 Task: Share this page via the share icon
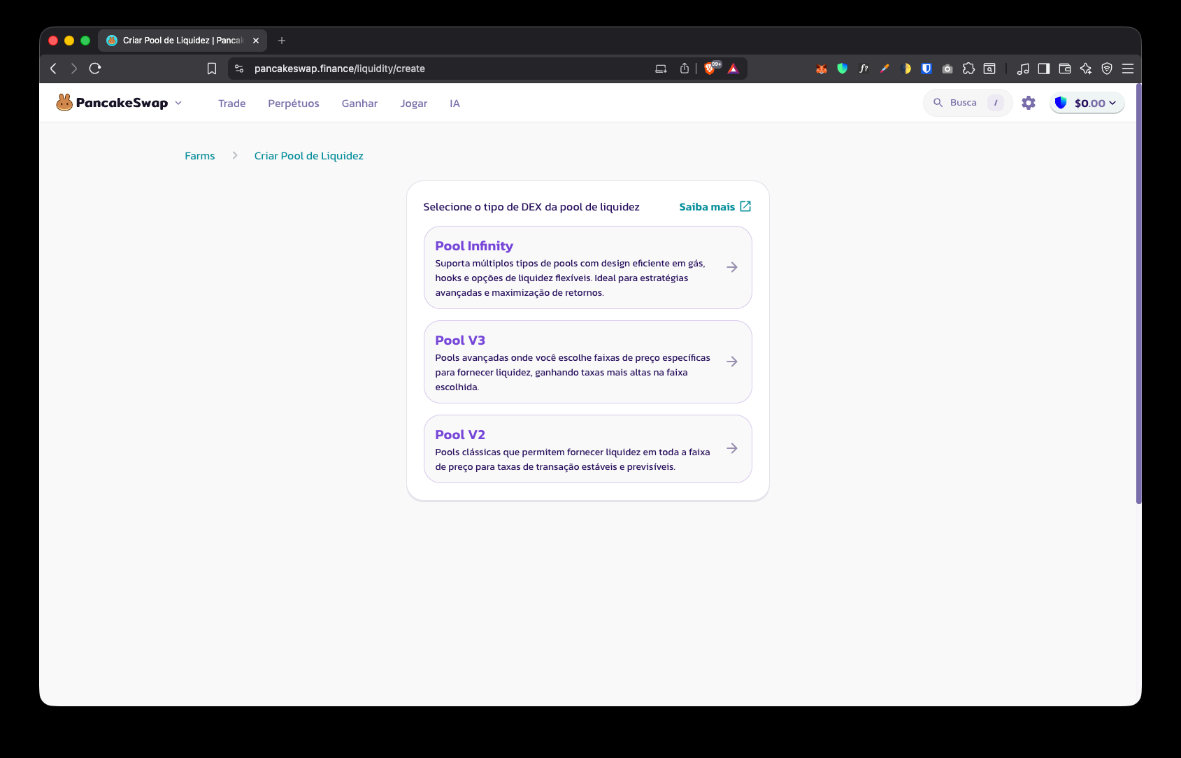pyautogui.click(x=685, y=69)
